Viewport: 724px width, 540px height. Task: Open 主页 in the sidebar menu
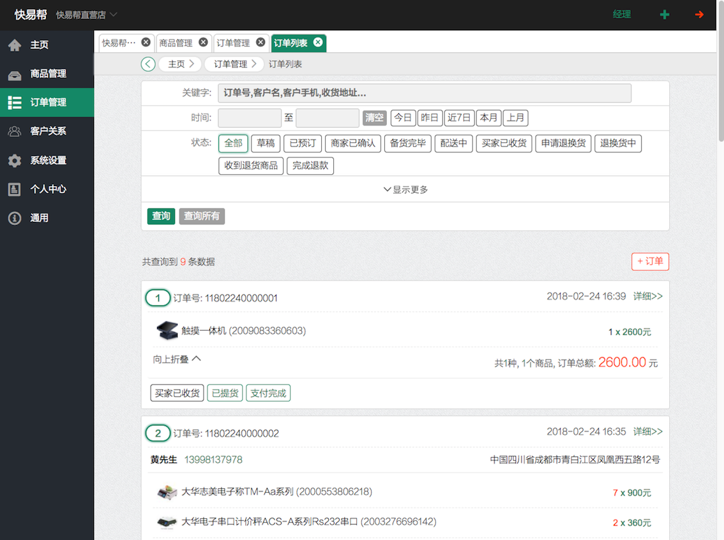pyautogui.click(x=47, y=45)
